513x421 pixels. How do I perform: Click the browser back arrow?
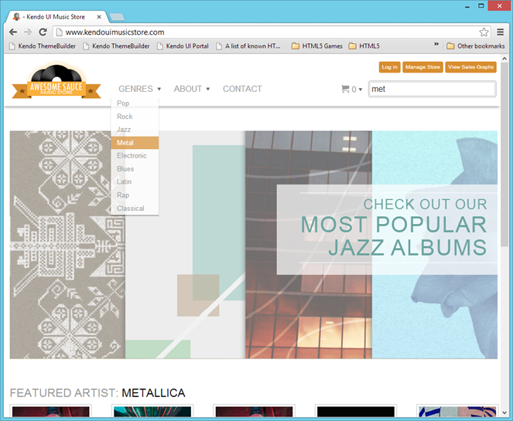click(x=13, y=32)
